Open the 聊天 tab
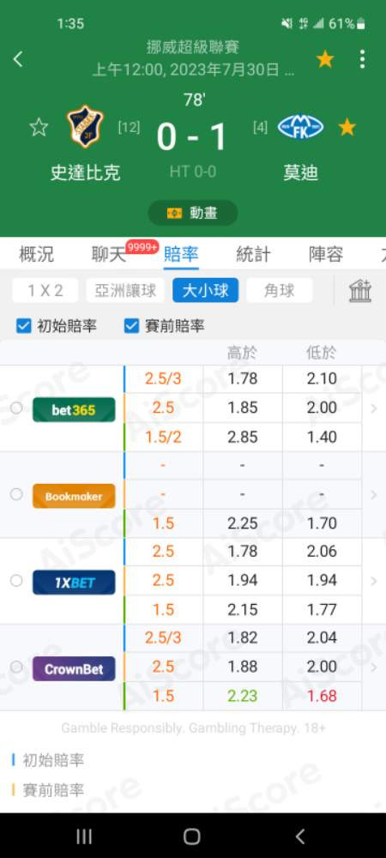This screenshot has height=858, width=386. [109, 255]
